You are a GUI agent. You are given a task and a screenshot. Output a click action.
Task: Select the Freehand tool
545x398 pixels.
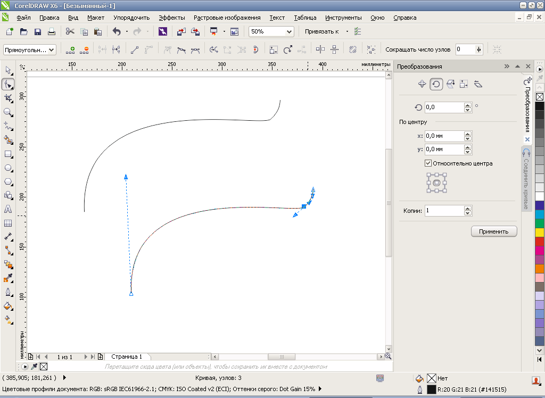[x=8, y=126]
